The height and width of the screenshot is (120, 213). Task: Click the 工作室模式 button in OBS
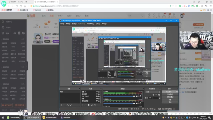(170, 97)
